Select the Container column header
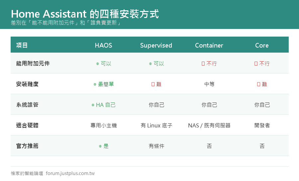 pyautogui.click(x=209, y=46)
